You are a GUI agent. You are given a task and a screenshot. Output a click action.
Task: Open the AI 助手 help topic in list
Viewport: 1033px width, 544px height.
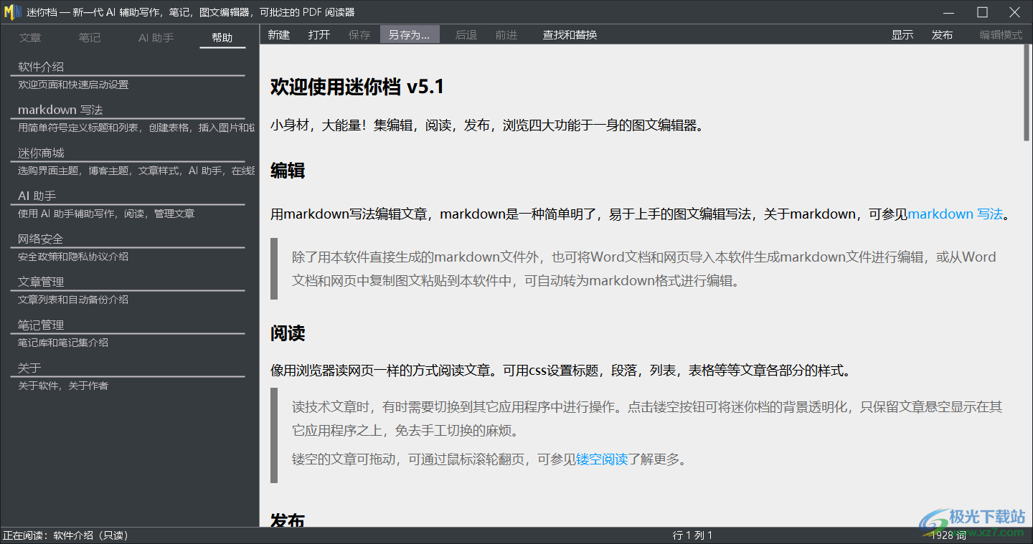(x=37, y=196)
